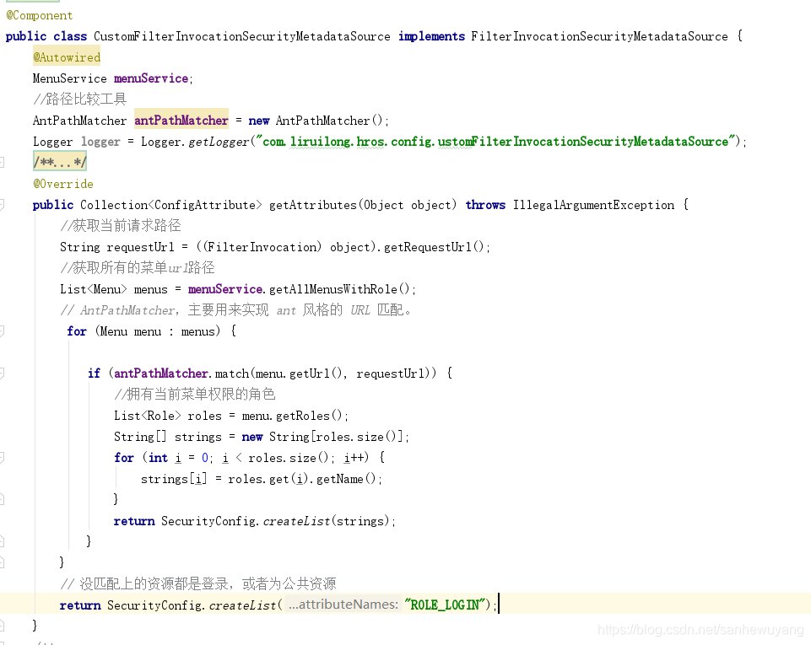This screenshot has width=811, height=645.
Task: Click the getAttributes method name
Action: (x=313, y=205)
